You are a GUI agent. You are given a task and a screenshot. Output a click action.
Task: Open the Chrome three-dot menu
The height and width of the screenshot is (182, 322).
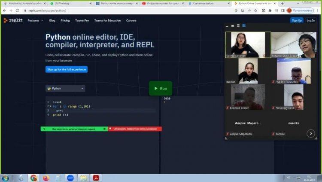[318, 10]
